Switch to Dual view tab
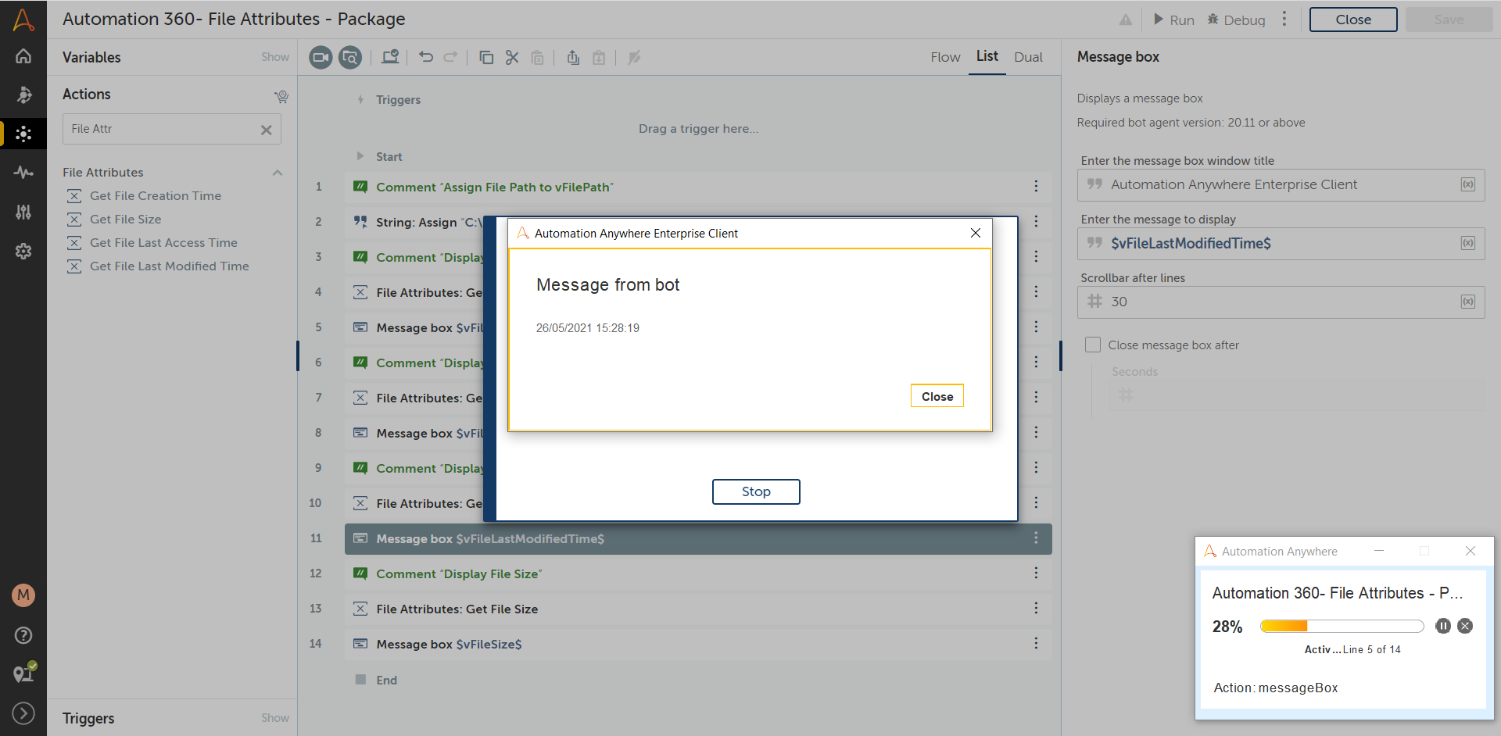This screenshot has height=736, width=1501. [x=1028, y=57]
